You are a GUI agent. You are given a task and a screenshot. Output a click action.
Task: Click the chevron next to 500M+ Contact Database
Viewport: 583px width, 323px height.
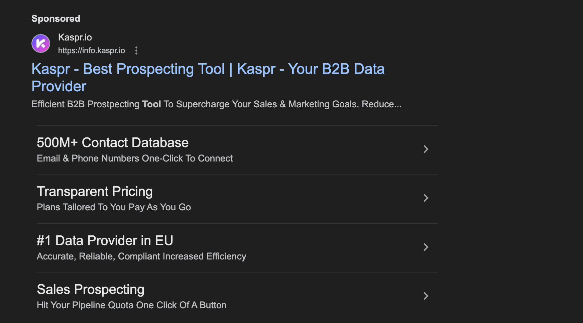pos(426,149)
